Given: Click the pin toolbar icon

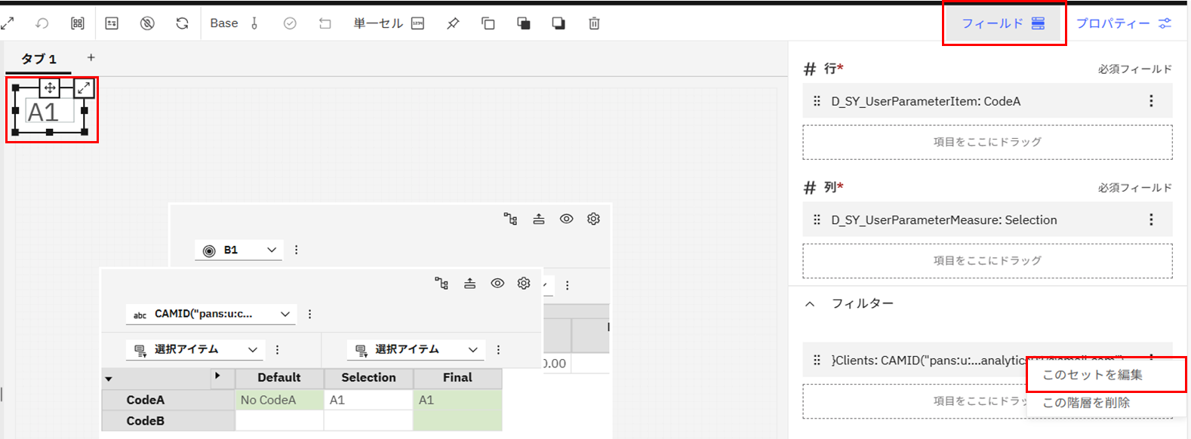Looking at the screenshot, I should click(453, 23).
